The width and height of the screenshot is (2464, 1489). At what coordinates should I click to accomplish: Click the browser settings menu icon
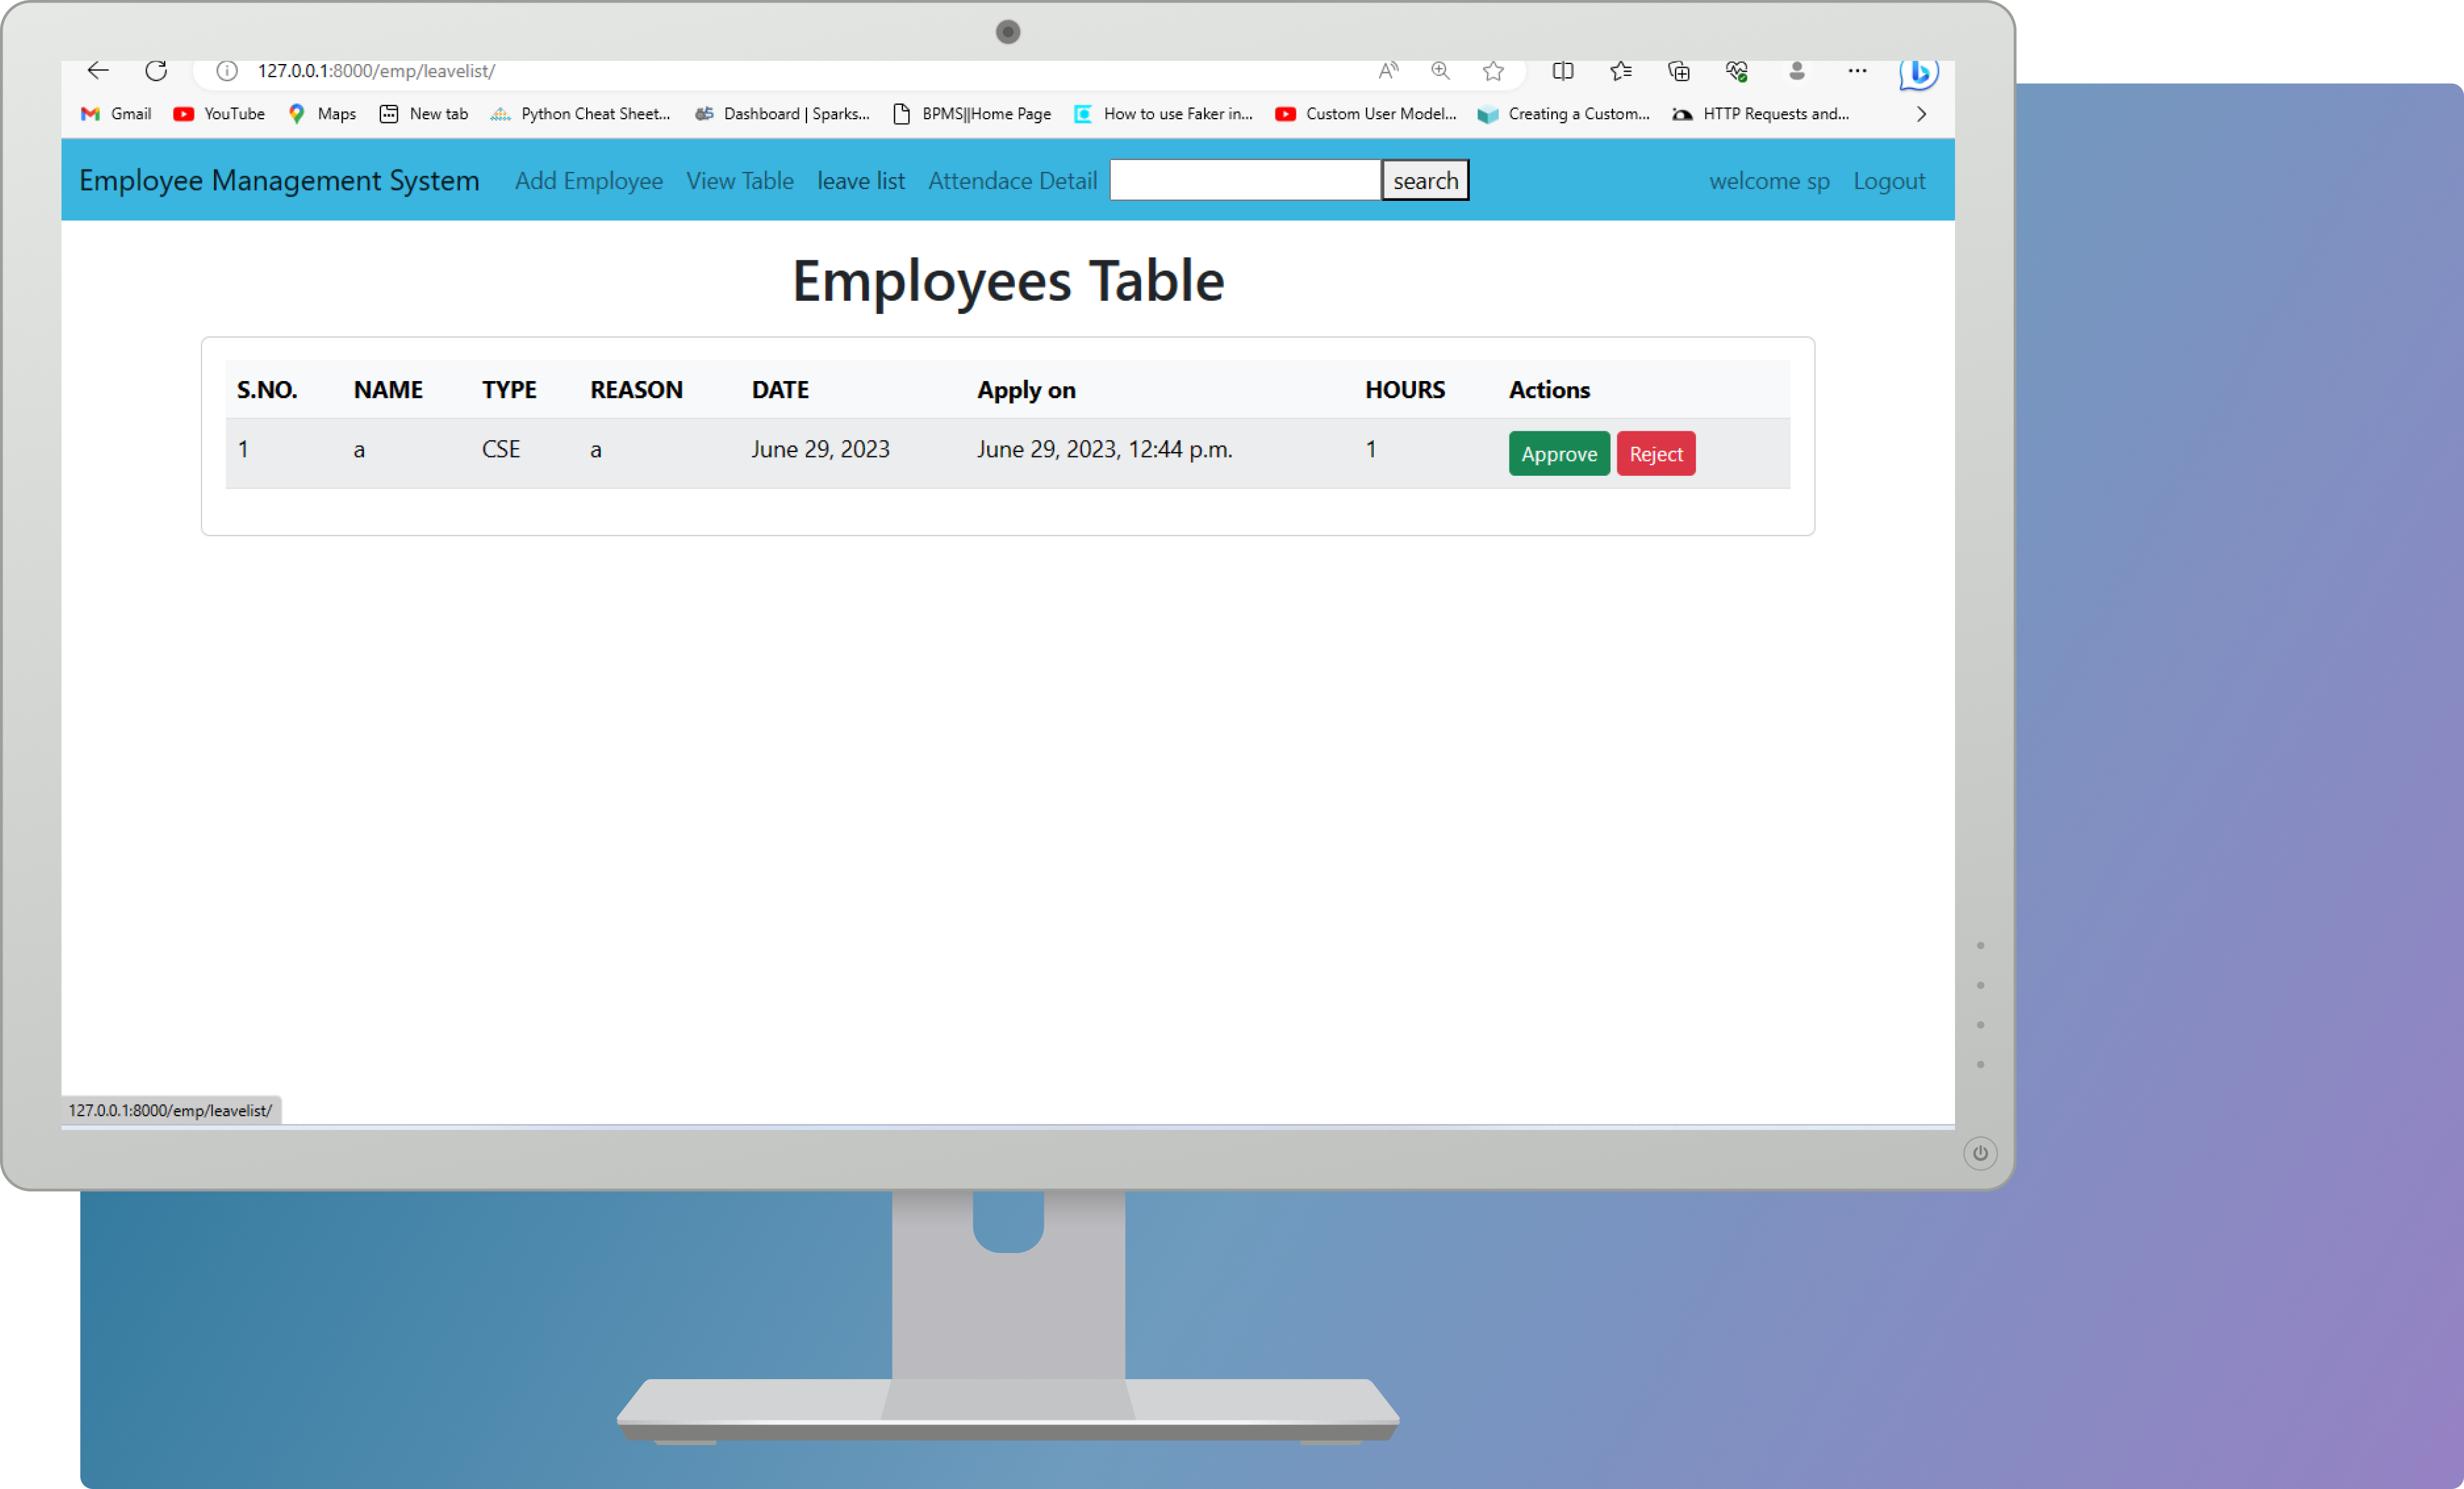pos(1857,70)
